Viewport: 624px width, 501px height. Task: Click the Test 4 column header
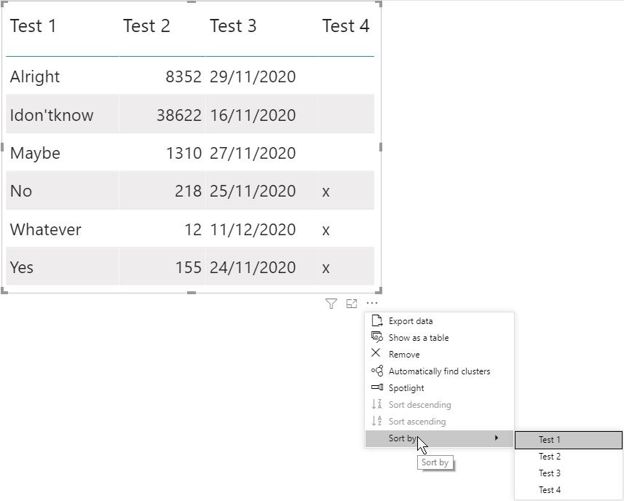[x=346, y=26]
